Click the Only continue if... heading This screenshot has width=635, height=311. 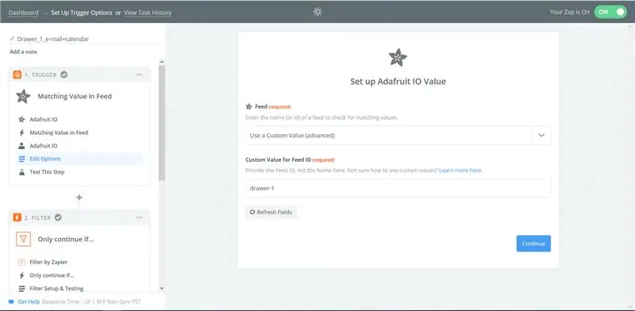[x=66, y=240]
